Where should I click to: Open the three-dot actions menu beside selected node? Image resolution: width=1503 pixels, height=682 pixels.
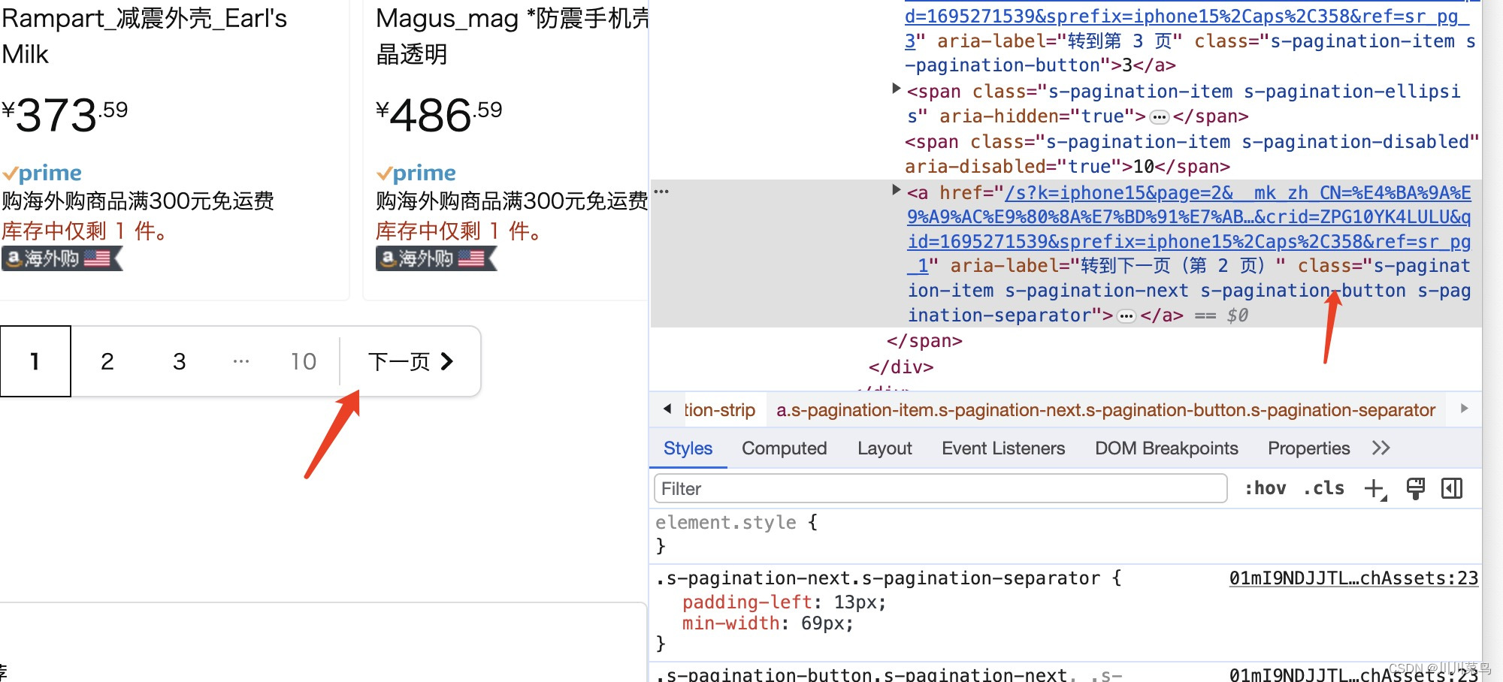[661, 192]
